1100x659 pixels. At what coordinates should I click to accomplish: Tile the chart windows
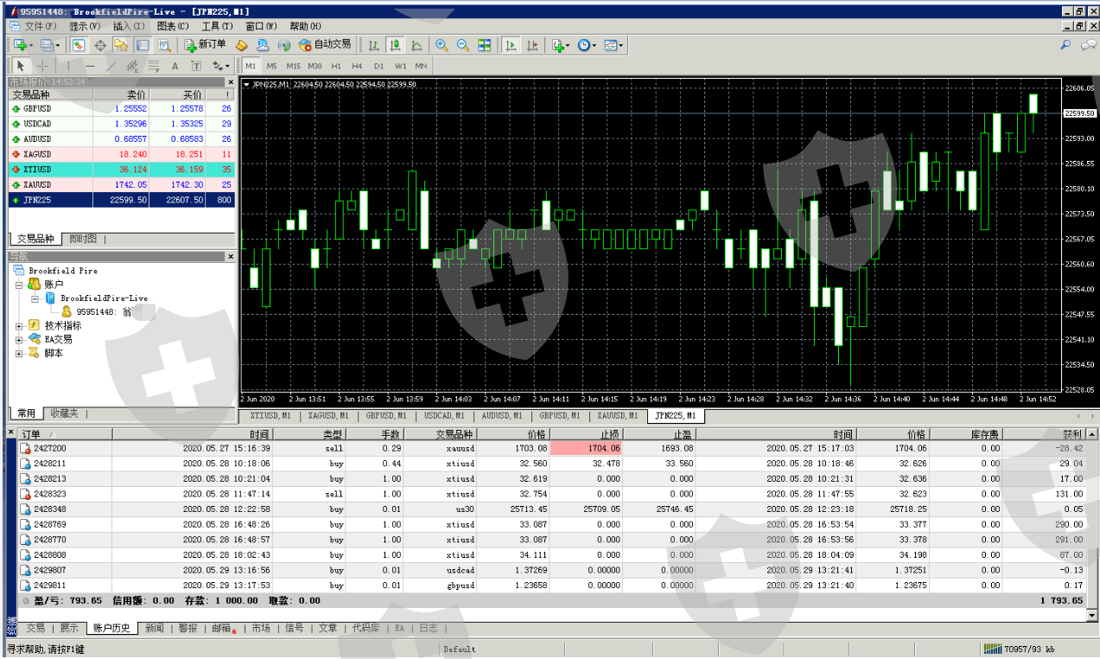[x=485, y=45]
